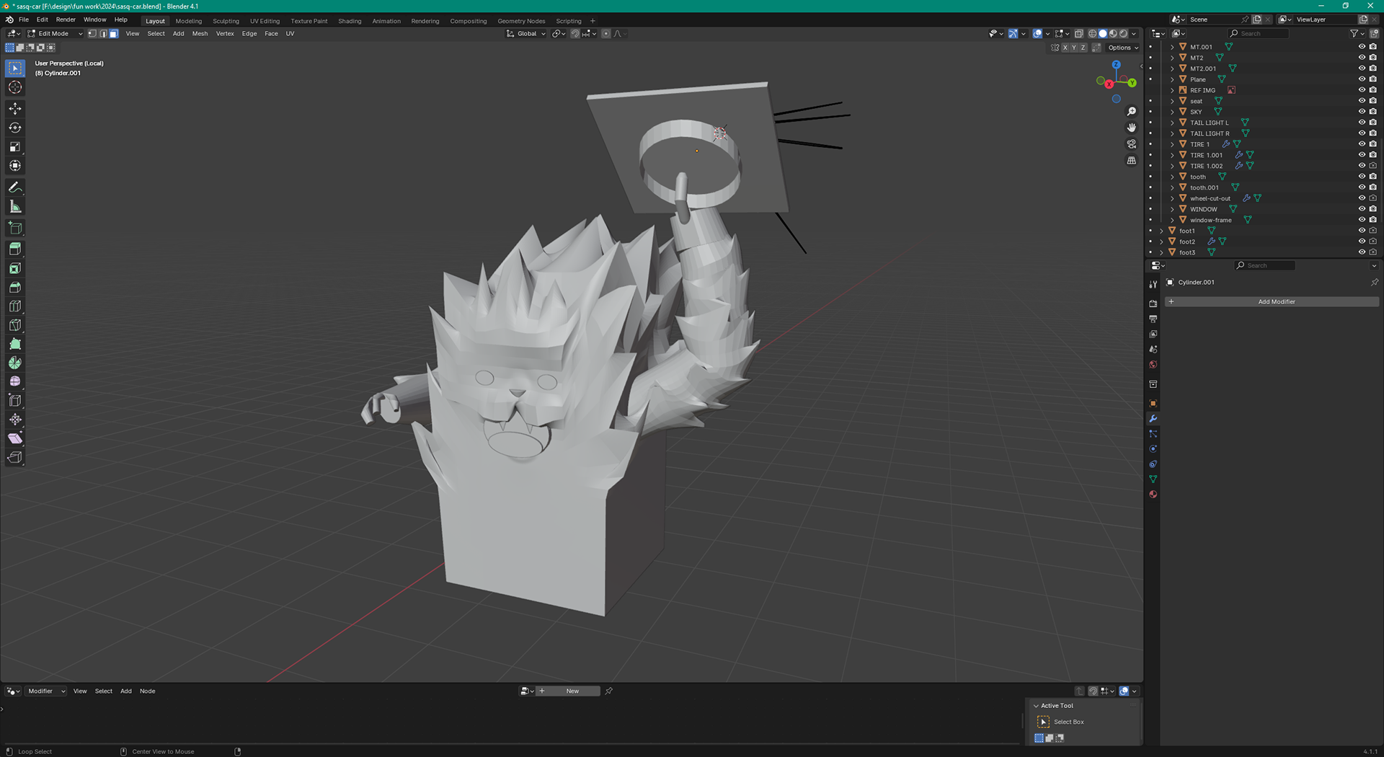Select the Inset Faces tool
Screen dimensions: 1384x757
(15, 268)
